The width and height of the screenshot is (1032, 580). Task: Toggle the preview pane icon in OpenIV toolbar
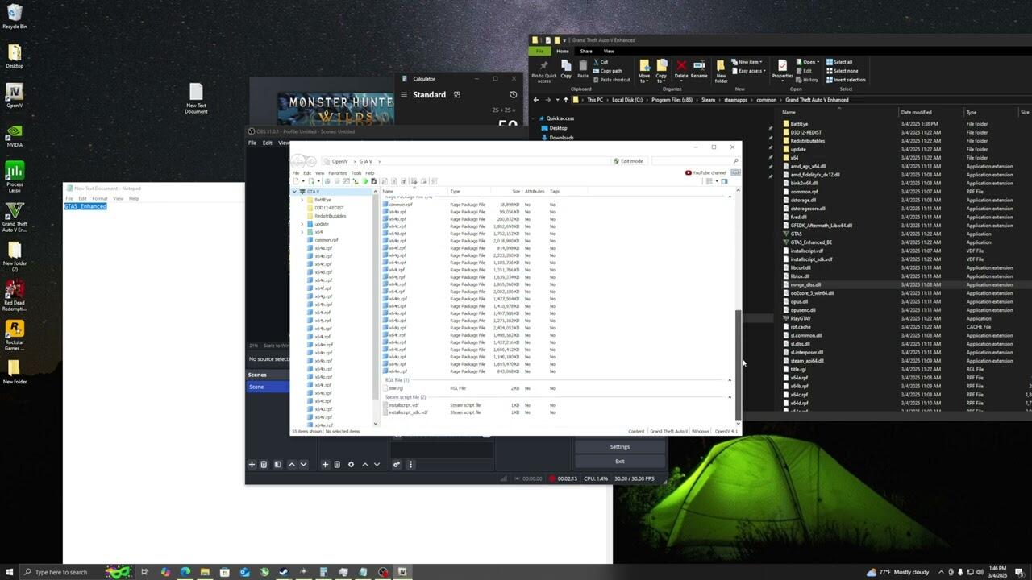click(724, 181)
